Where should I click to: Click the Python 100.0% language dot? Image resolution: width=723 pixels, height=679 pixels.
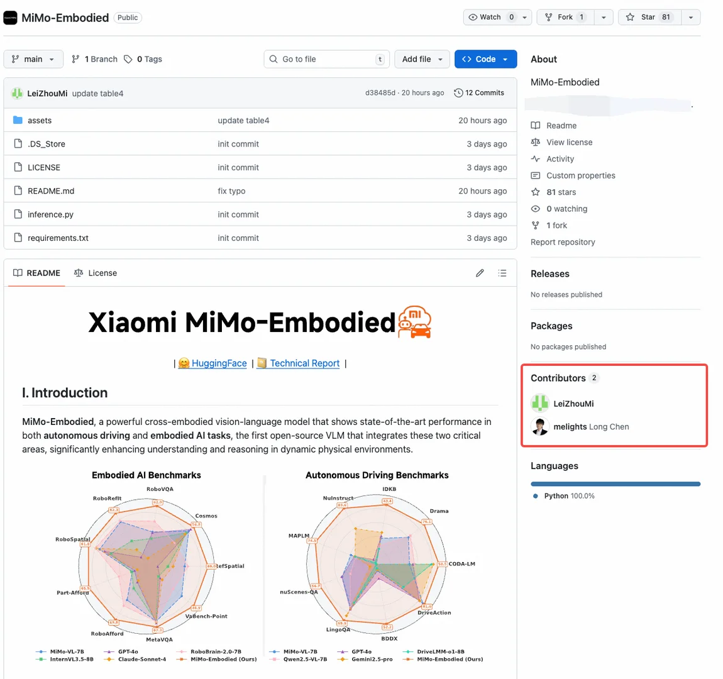pos(535,496)
